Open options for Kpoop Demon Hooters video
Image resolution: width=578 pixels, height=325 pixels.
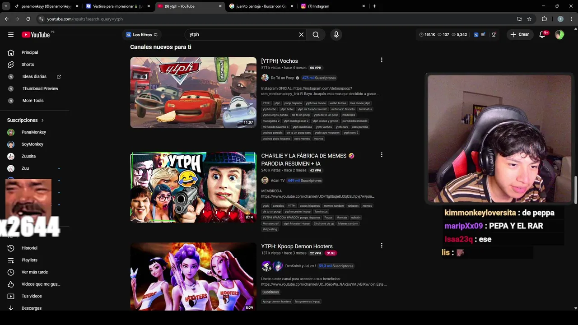tap(382, 246)
